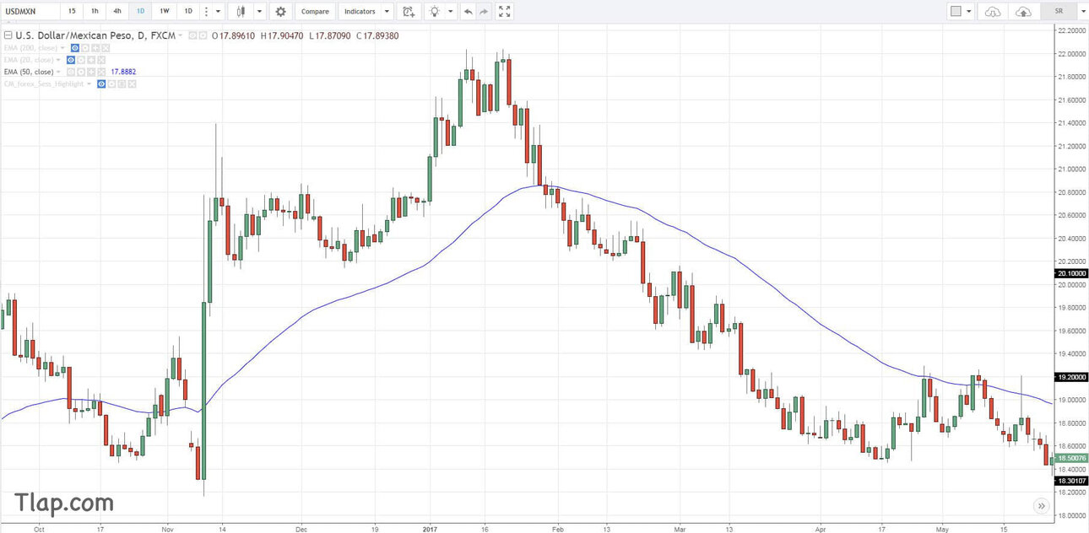The image size is (1089, 533).
Task: Redo the chart action arrow
Action: tap(484, 12)
